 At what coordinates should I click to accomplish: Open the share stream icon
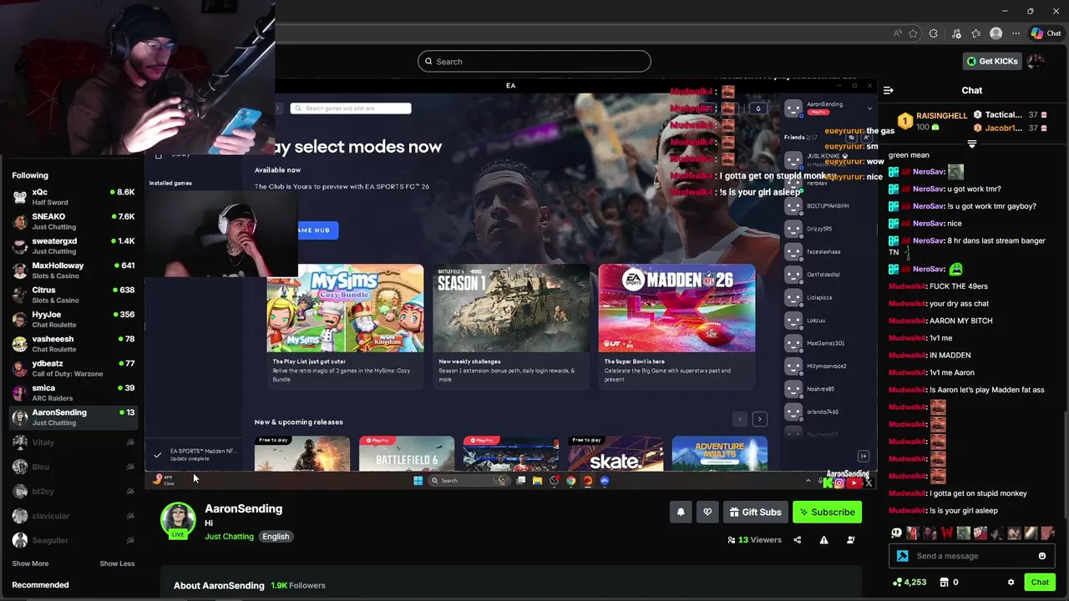[797, 540]
